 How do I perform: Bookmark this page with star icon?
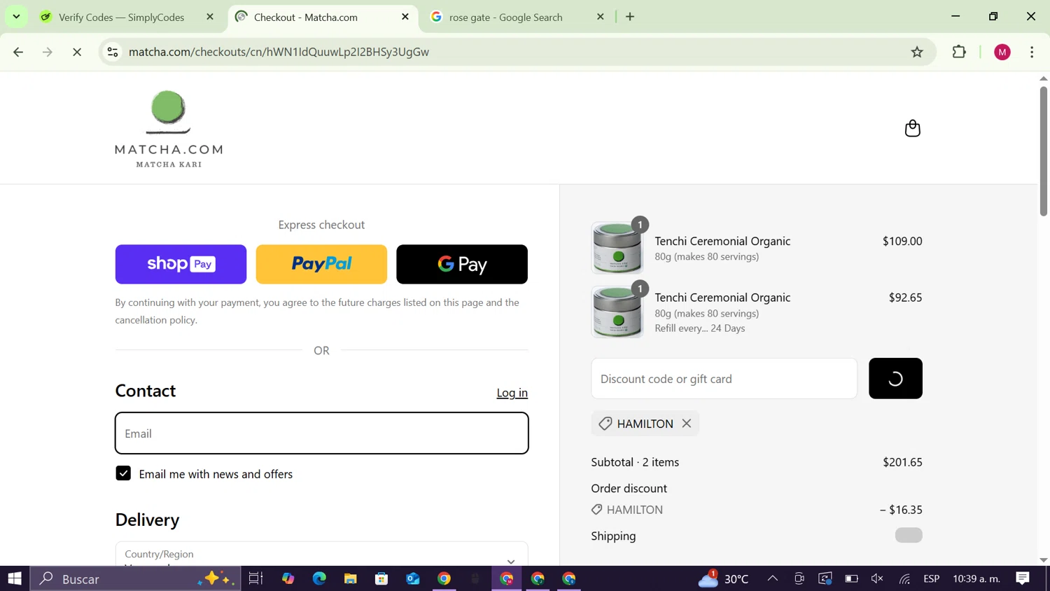[917, 52]
